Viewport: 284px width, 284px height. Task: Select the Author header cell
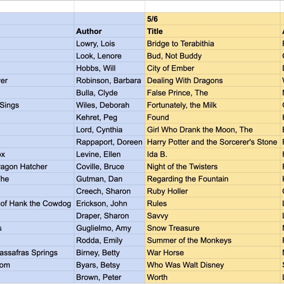point(109,31)
